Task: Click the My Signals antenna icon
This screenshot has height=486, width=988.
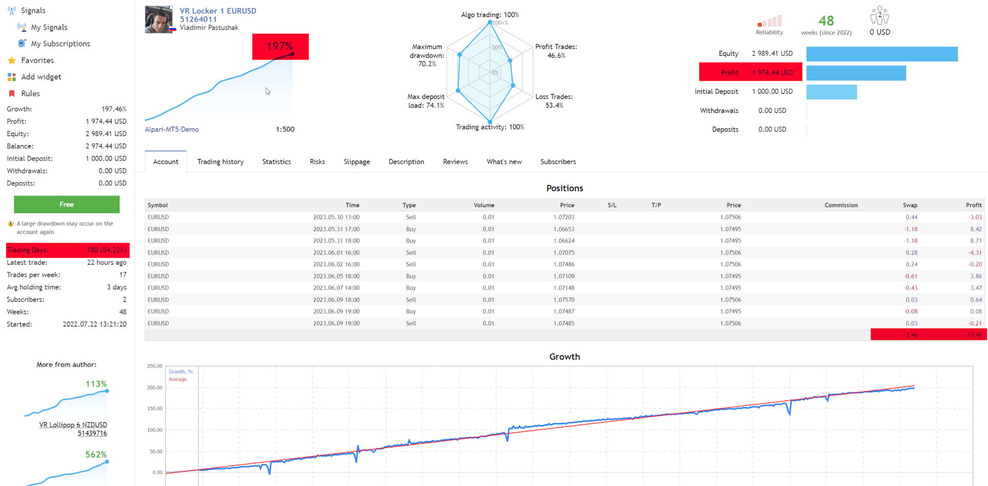Action: coord(22,27)
